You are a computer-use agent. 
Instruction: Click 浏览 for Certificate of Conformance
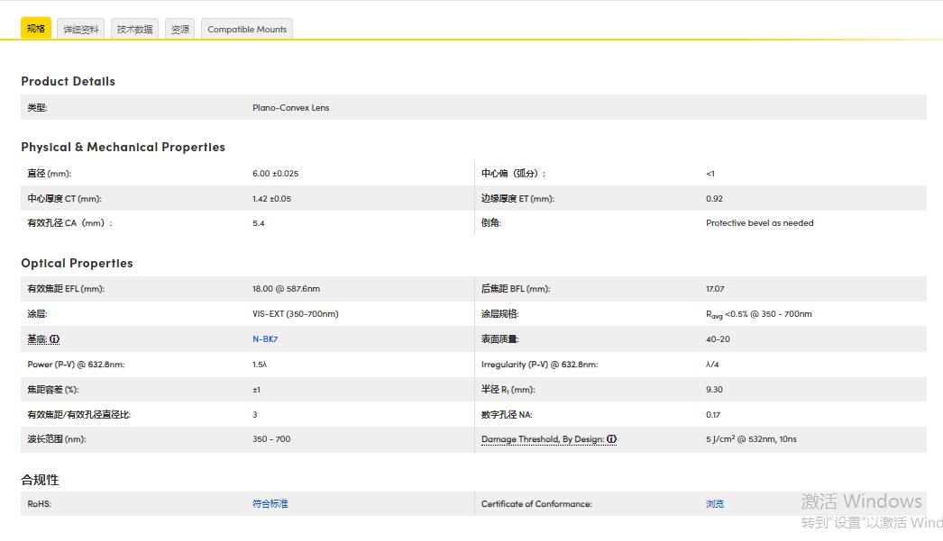(x=714, y=504)
